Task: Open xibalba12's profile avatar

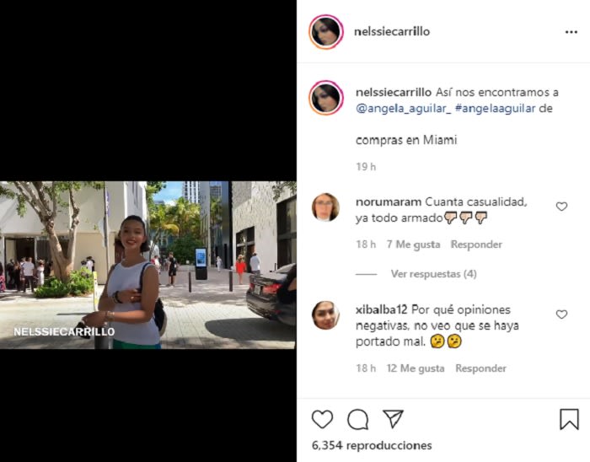Action: click(x=326, y=315)
